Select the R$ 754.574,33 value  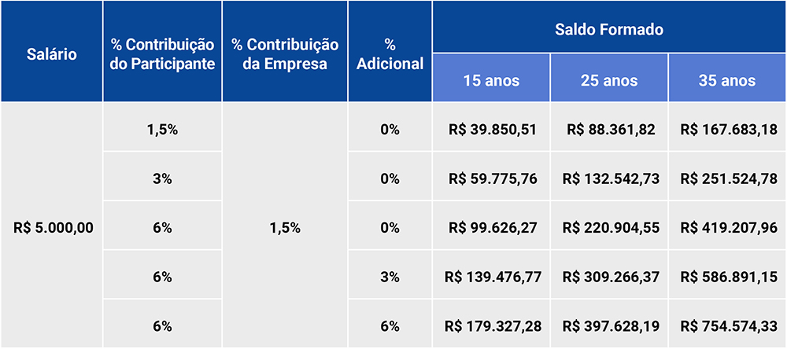pyautogui.click(x=726, y=326)
